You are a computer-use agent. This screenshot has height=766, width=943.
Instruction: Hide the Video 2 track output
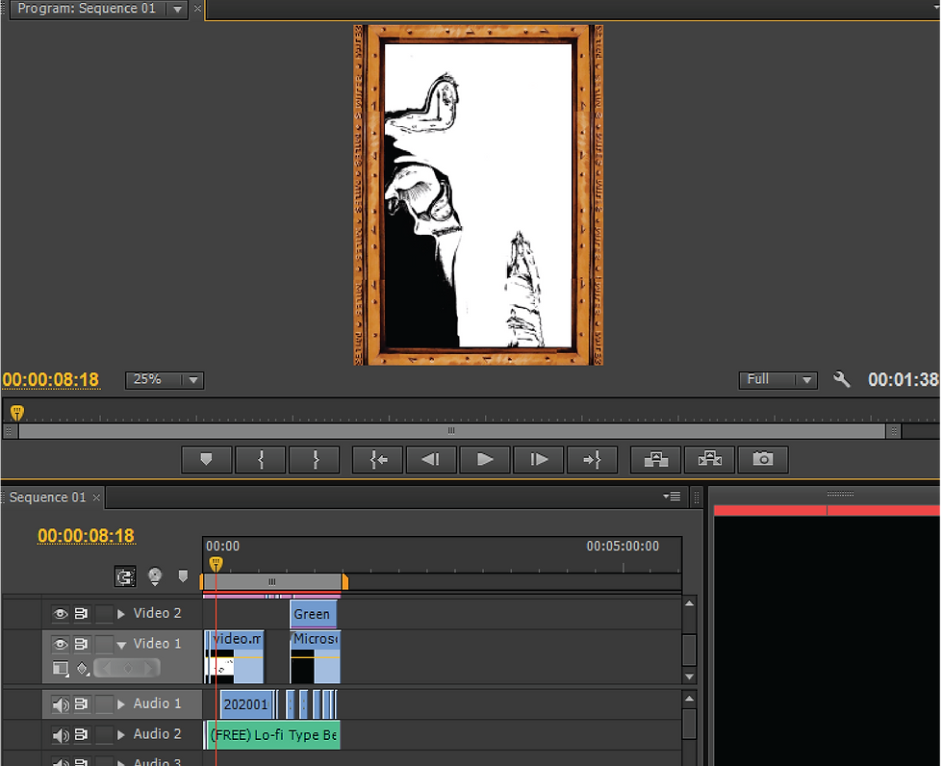coord(60,614)
